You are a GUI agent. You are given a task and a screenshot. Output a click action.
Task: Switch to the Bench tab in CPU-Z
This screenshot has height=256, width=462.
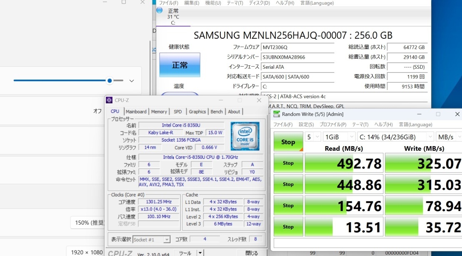(x=217, y=112)
